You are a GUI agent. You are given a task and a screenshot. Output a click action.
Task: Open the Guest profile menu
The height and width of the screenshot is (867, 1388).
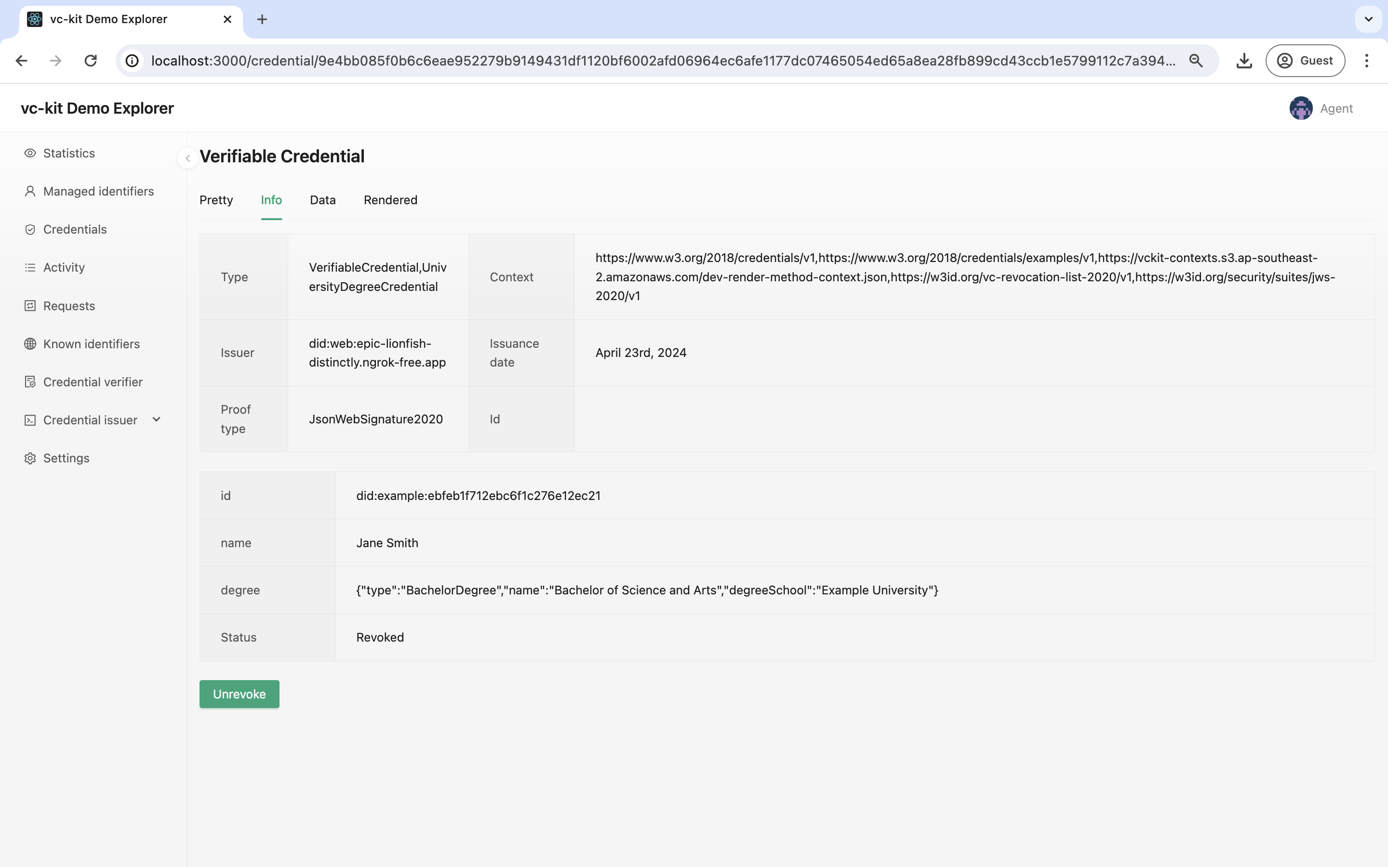(1305, 60)
